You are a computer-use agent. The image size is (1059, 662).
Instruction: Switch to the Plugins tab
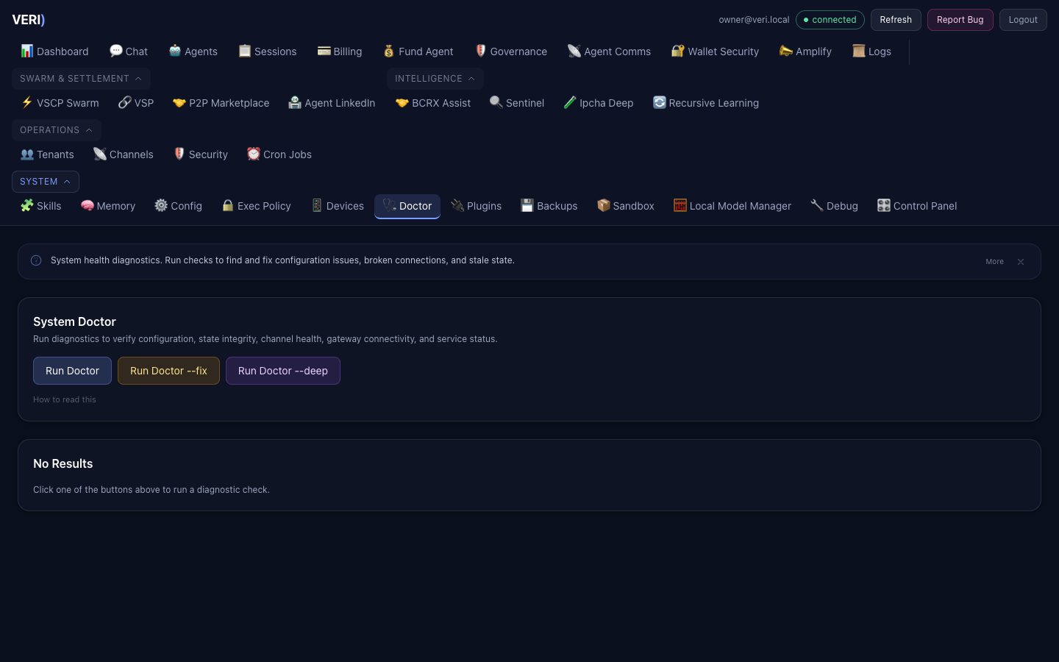point(476,206)
